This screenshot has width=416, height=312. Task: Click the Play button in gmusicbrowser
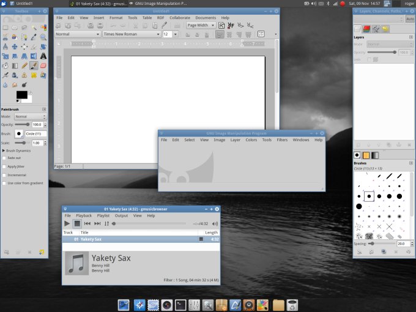(x=67, y=224)
